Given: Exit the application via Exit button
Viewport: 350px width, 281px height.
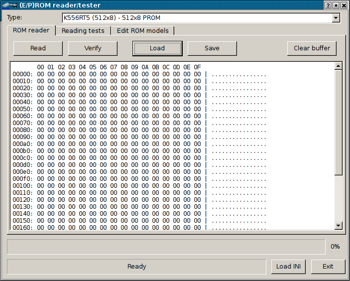Looking at the screenshot, I should pos(328,267).
